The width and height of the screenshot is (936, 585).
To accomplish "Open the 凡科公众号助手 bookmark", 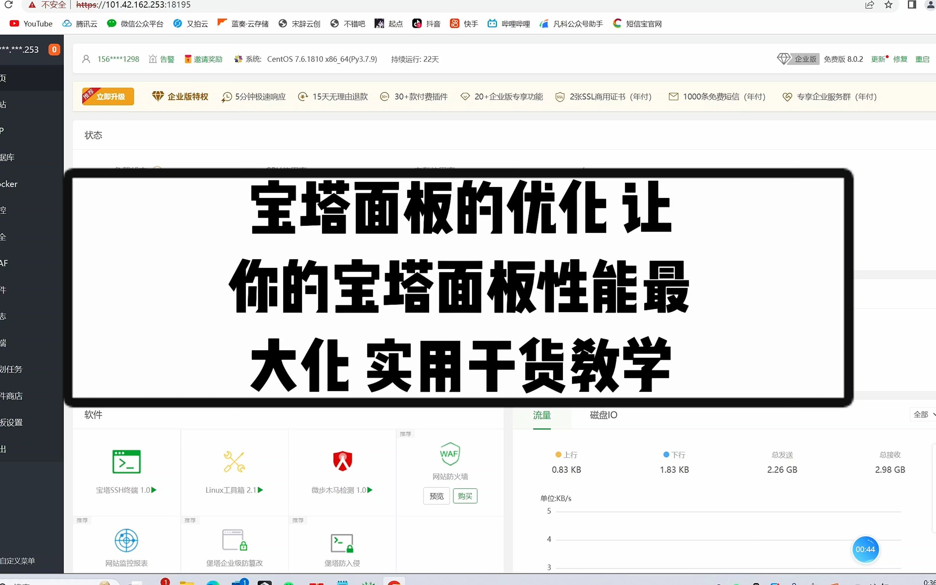I will point(571,24).
